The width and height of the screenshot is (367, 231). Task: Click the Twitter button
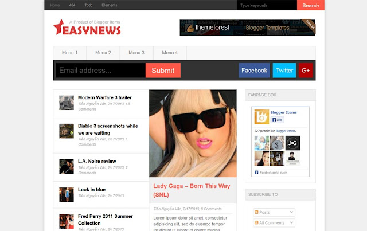pos(284,71)
